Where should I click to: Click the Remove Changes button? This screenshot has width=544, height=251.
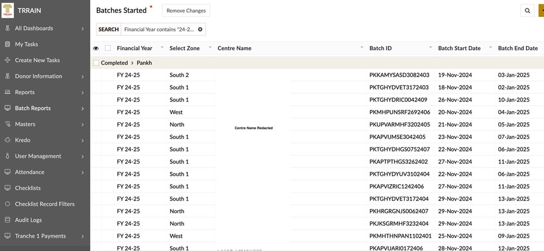click(x=186, y=11)
